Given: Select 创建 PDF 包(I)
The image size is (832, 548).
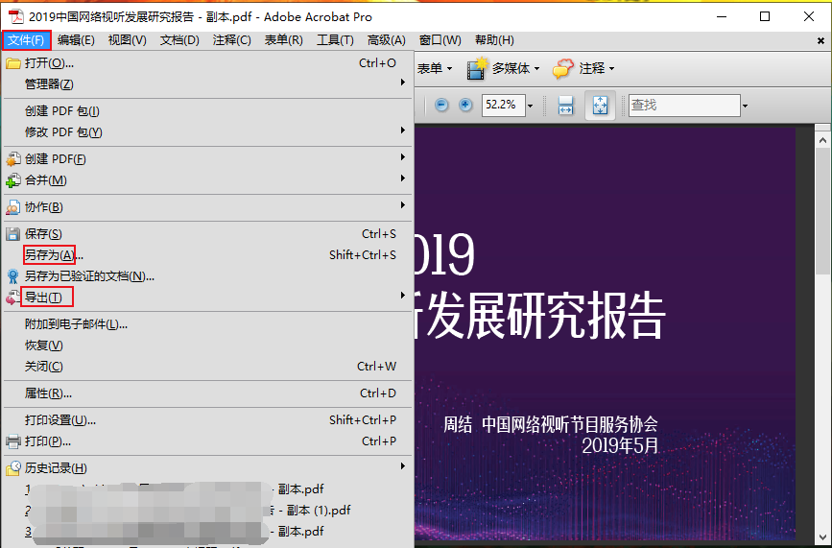Looking at the screenshot, I should pyautogui.click(x=207, y=111).
